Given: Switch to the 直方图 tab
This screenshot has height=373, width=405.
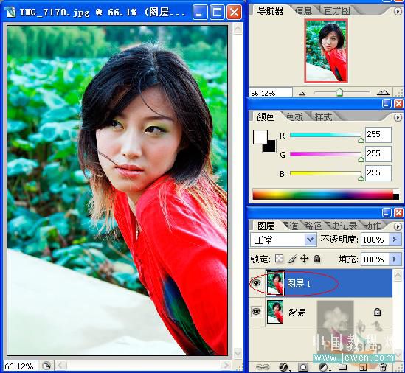Looking at the screenshot, I should point(337,11).
